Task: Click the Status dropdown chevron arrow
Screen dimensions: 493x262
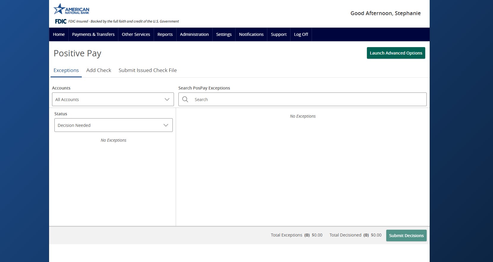Action: pyautogui.click(x=166, y=125)
